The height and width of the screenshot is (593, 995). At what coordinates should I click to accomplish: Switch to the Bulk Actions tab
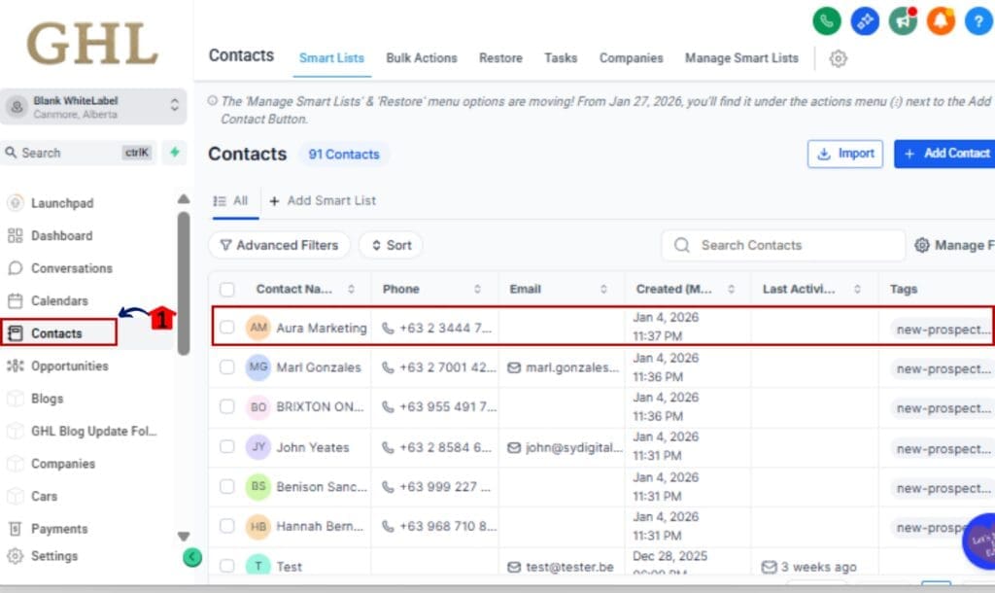click(x=422, y=58)
